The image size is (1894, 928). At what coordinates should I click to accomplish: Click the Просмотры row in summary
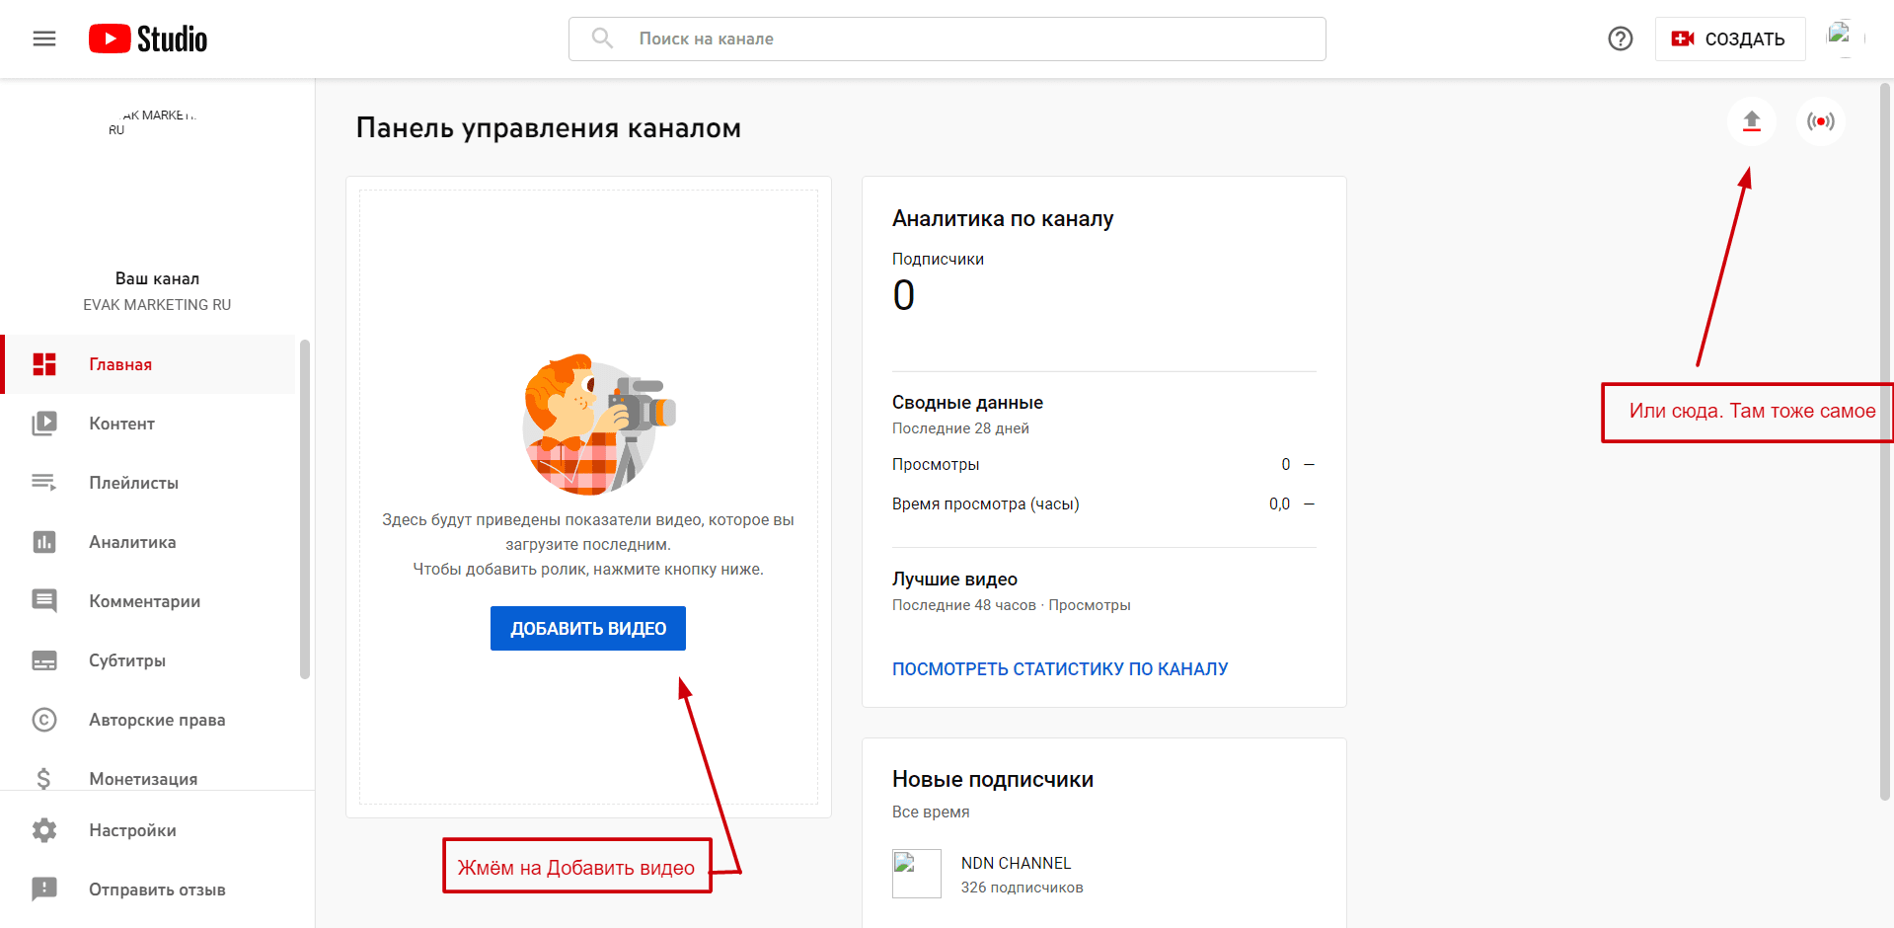[1103, 464]
